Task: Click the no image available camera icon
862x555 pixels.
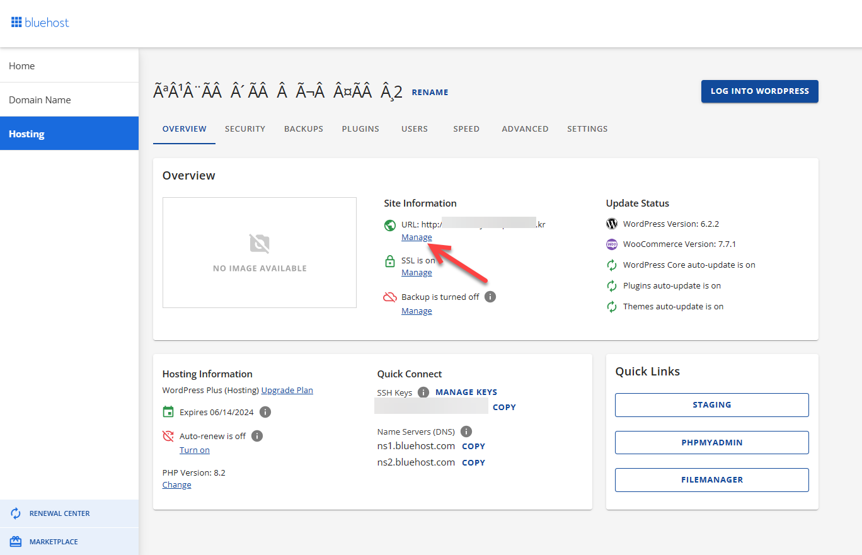Action: pyautogui.click(x=260, y=244)
